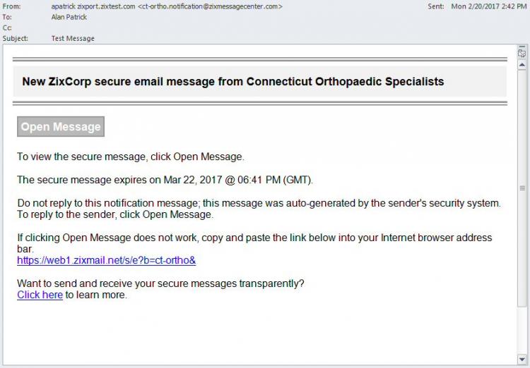The width and height of the screenshot is (530, 368).
Task: Click the scroll up arrow
Action: (522, 65)
